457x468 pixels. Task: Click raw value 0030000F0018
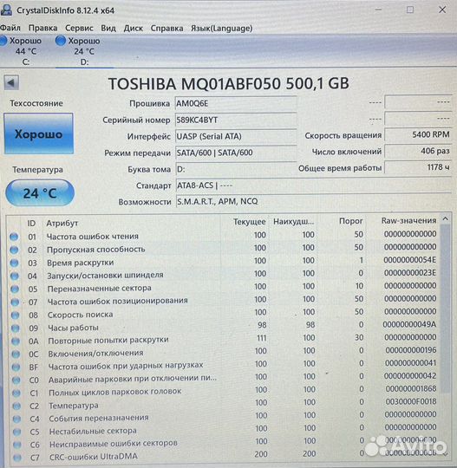(x=411, y=402)
